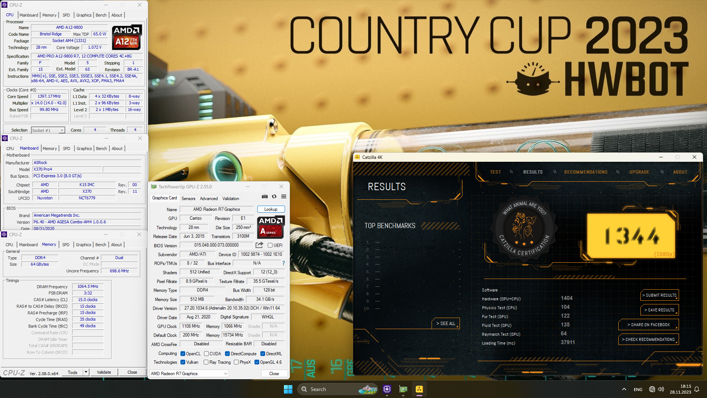707x398 pixels.
Task: Click the network globe tray icon
Action: (x=652, y=389)
